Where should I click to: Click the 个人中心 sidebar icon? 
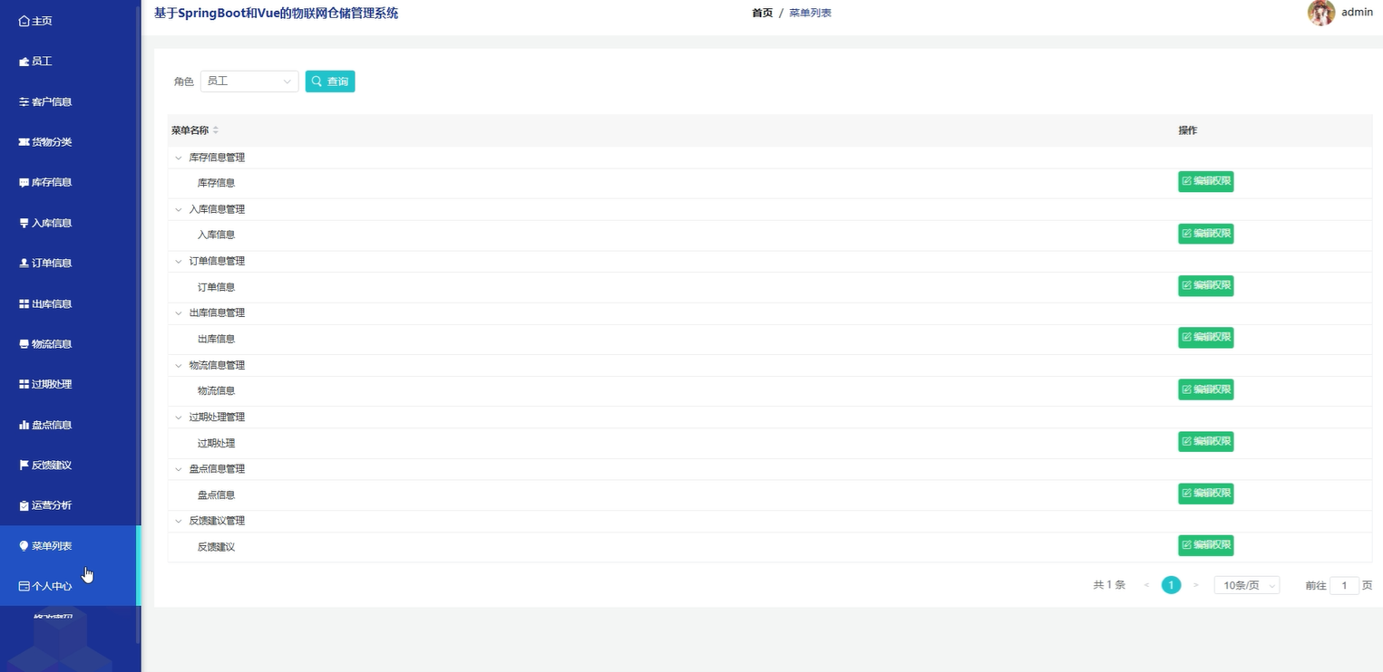point(24,587)
